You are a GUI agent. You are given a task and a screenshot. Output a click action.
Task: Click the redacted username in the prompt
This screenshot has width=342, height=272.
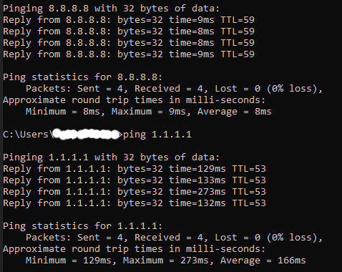[87, 134]
